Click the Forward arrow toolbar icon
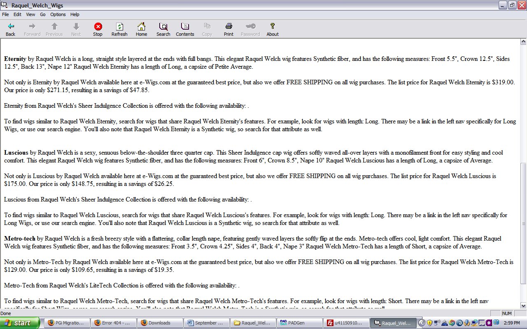Viewport: 527px width, 329px height. click(x=32, y=26)
